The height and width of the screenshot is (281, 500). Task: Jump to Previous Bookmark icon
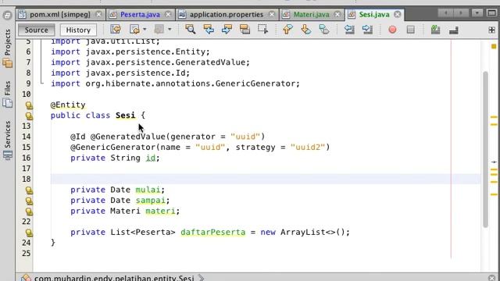click(287, 30)
